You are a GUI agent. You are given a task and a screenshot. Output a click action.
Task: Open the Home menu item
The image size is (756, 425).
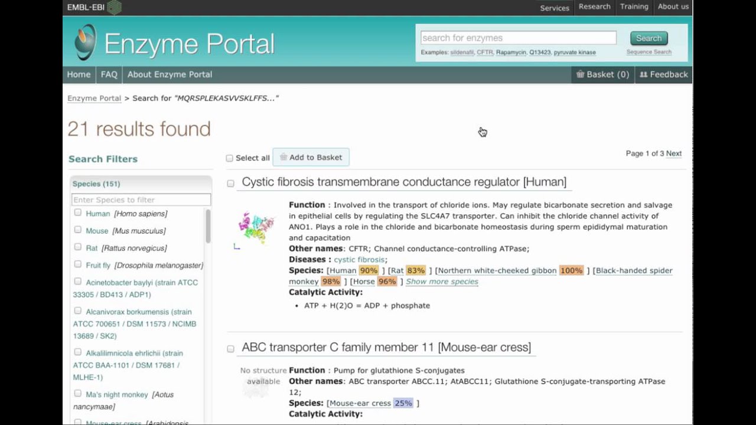pos(79,74)
